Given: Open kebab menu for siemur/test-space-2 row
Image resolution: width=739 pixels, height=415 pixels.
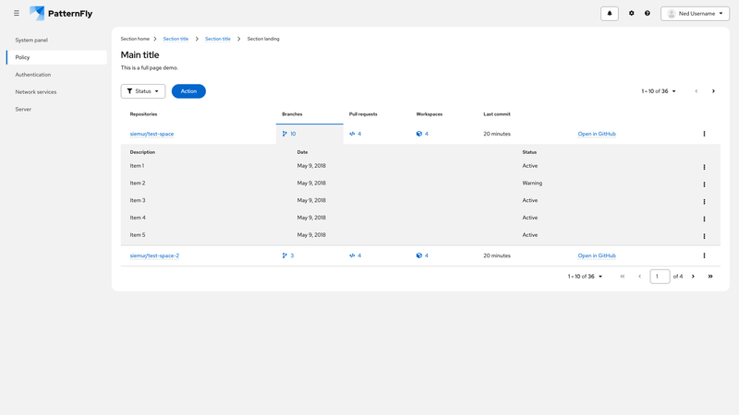Looking at the screenshot, I should click(704, 255).
